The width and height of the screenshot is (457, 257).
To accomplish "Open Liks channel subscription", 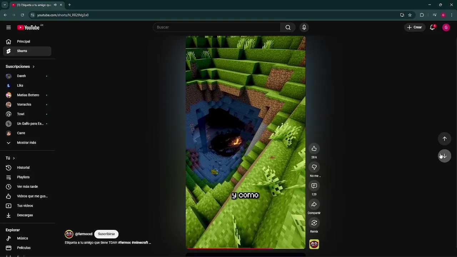I will [27, 86].
